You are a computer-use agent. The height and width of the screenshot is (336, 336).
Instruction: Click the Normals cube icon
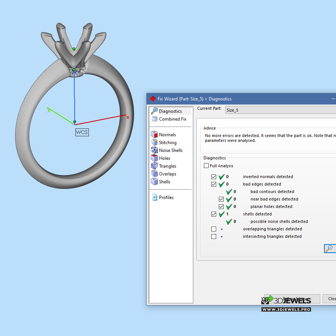[154, 134]
